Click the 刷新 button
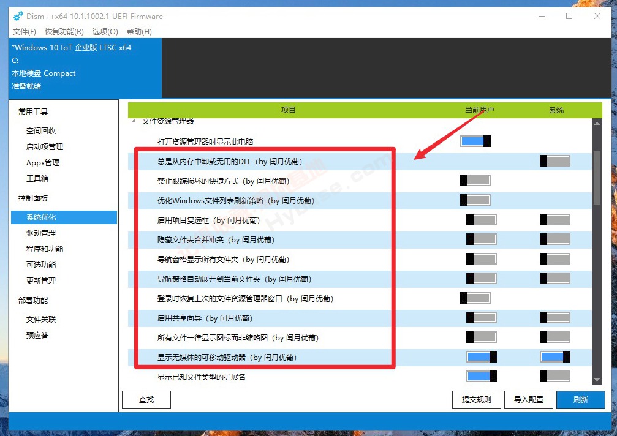Image resolution: width=617 pixels, height=436 pixels. tap(581, 400)
